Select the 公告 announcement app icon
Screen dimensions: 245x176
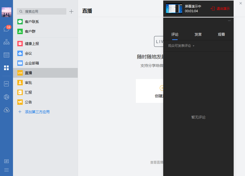point(20,102)
